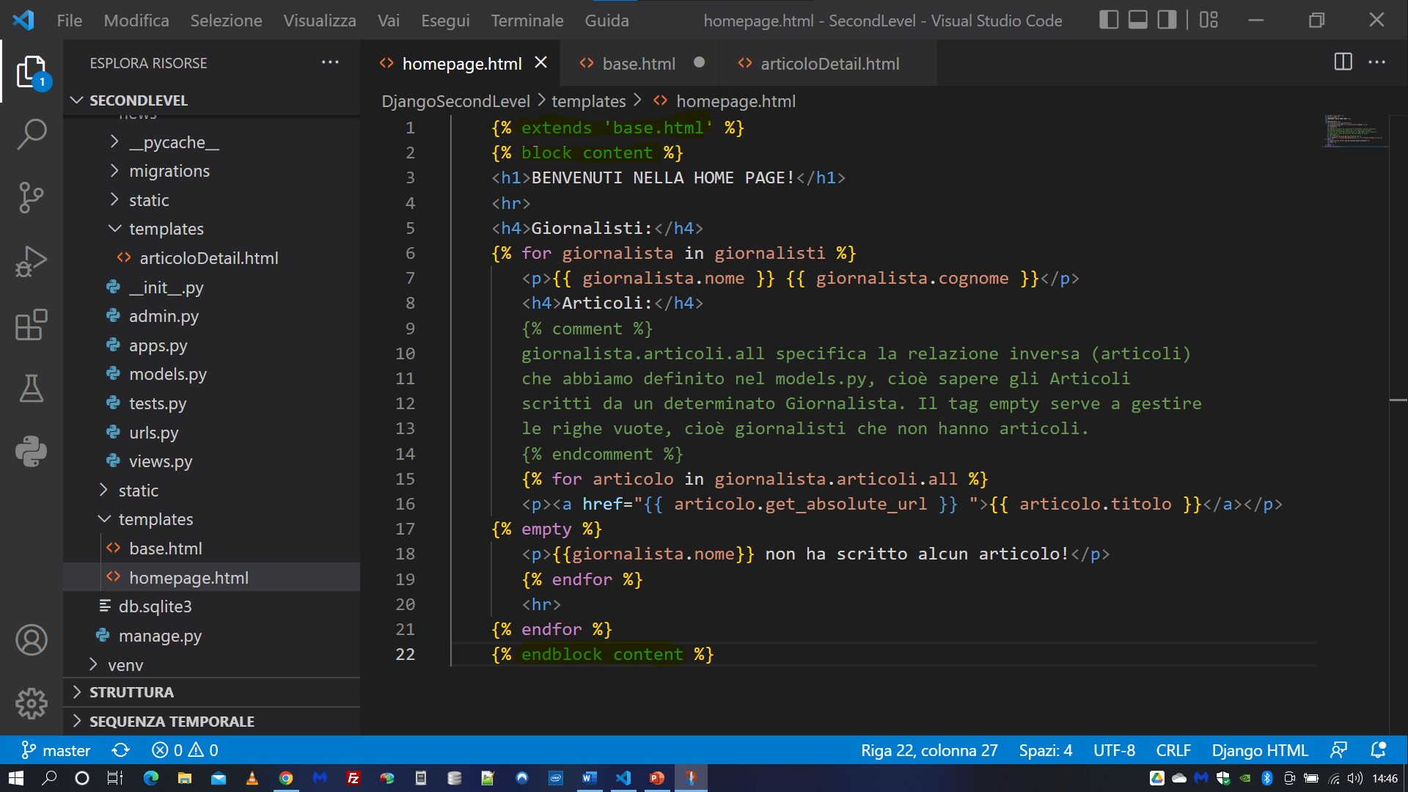Change end of line sequence CRLF
Screen dimensions: 1408x792
pyautogui.click(x=1173, y=750)
